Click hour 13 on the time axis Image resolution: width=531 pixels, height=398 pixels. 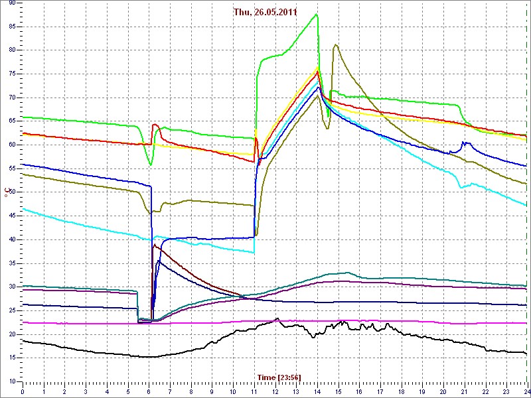pyautogui.click(x=296, y=392)
